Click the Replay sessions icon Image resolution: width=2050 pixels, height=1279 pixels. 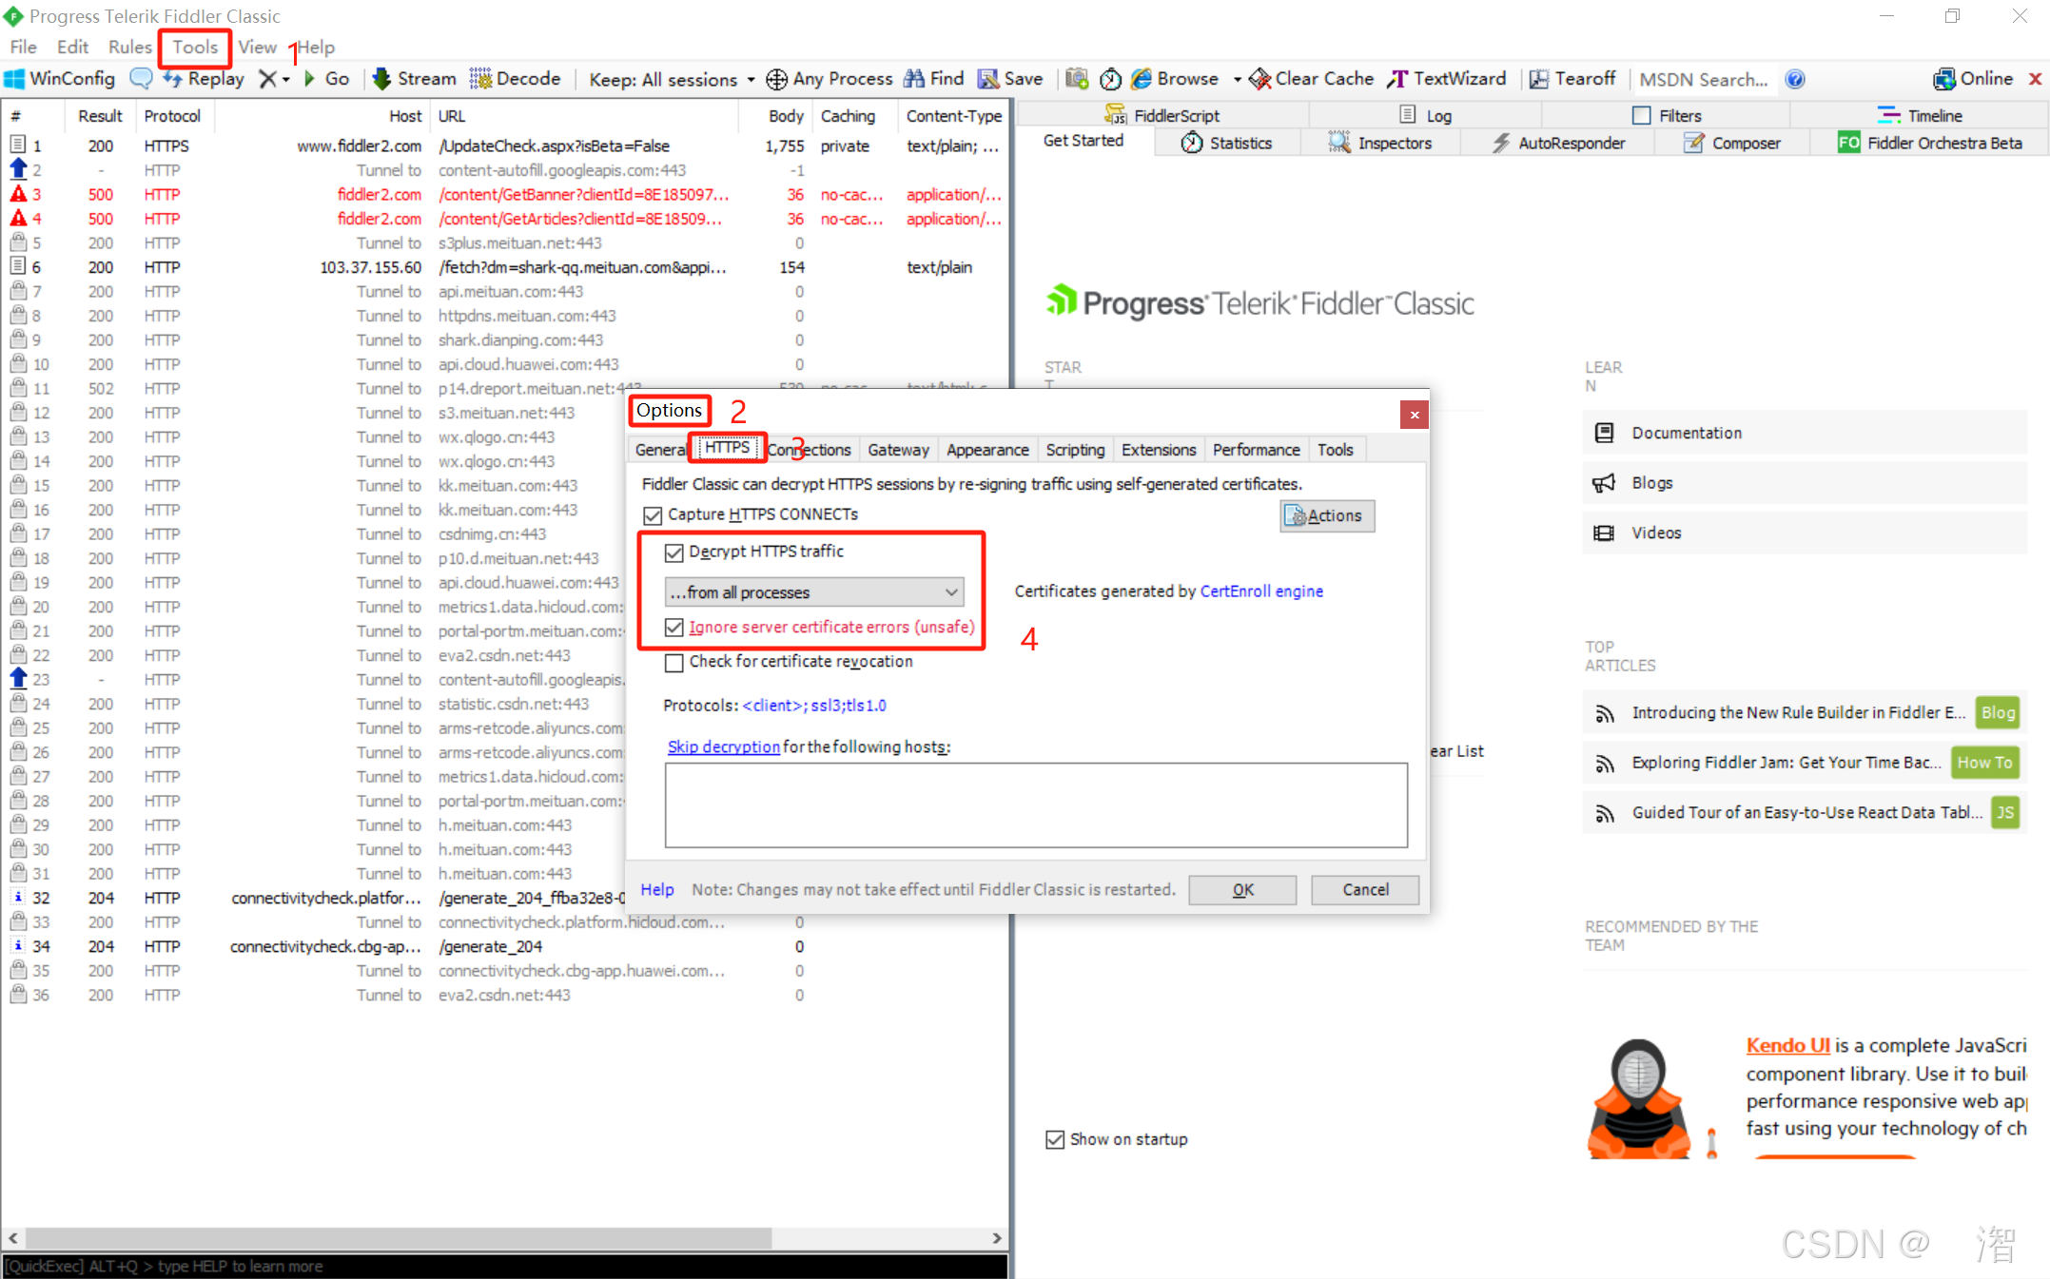pos(173,79)
